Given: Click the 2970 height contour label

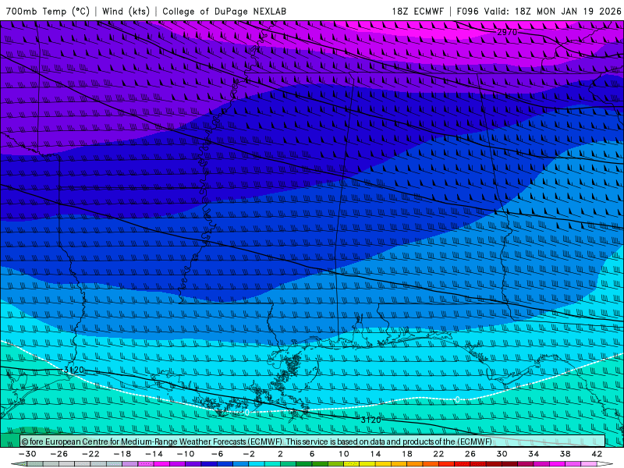Looking at the screenshot, I should 507,32.
